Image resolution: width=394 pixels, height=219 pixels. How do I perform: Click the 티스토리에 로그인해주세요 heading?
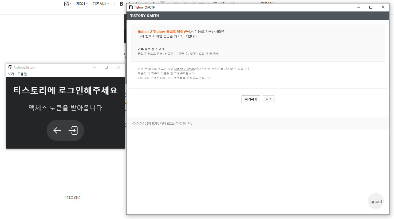point(65,90)
